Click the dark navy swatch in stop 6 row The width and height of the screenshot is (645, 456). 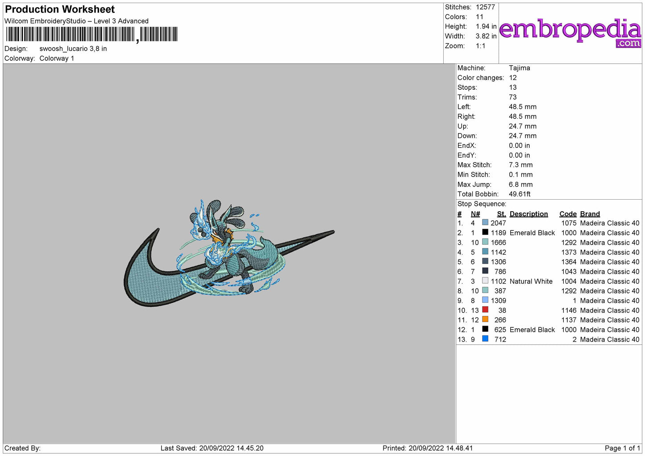[485, 271]
